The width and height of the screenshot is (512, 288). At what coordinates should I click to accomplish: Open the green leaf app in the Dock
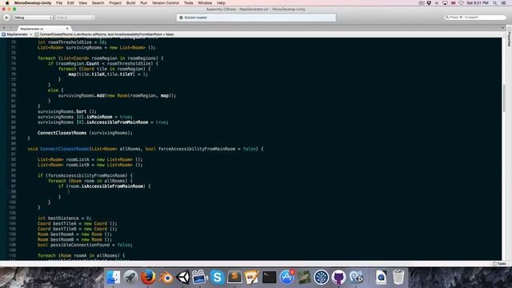tap(304, 278)
